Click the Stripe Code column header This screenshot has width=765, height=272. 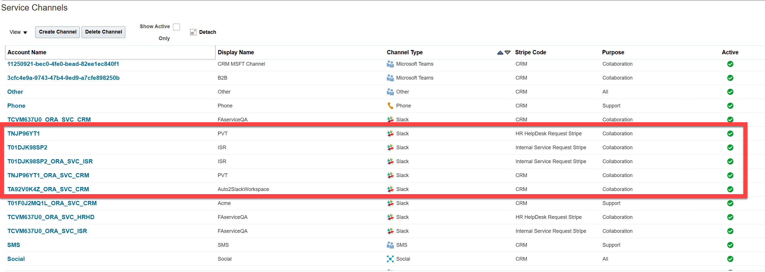point(530,53)
